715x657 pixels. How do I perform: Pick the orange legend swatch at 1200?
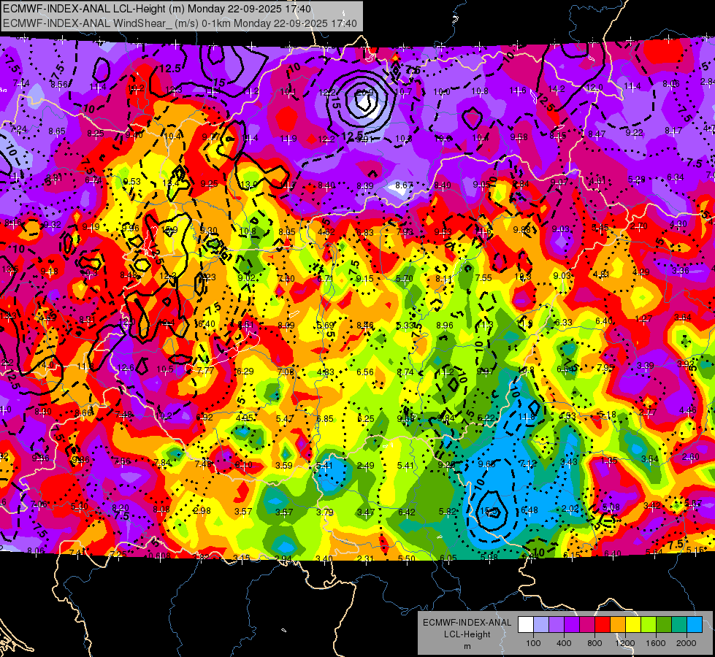(x=617, y=625)
